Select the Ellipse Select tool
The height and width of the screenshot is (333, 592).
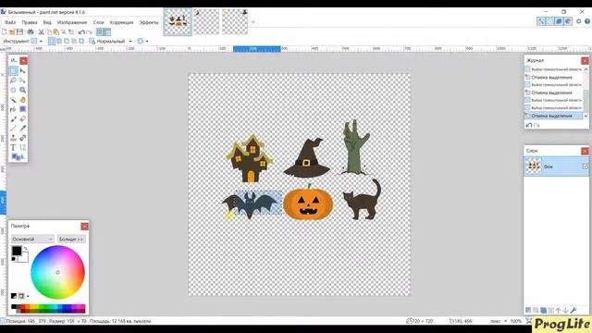point(13,90)
